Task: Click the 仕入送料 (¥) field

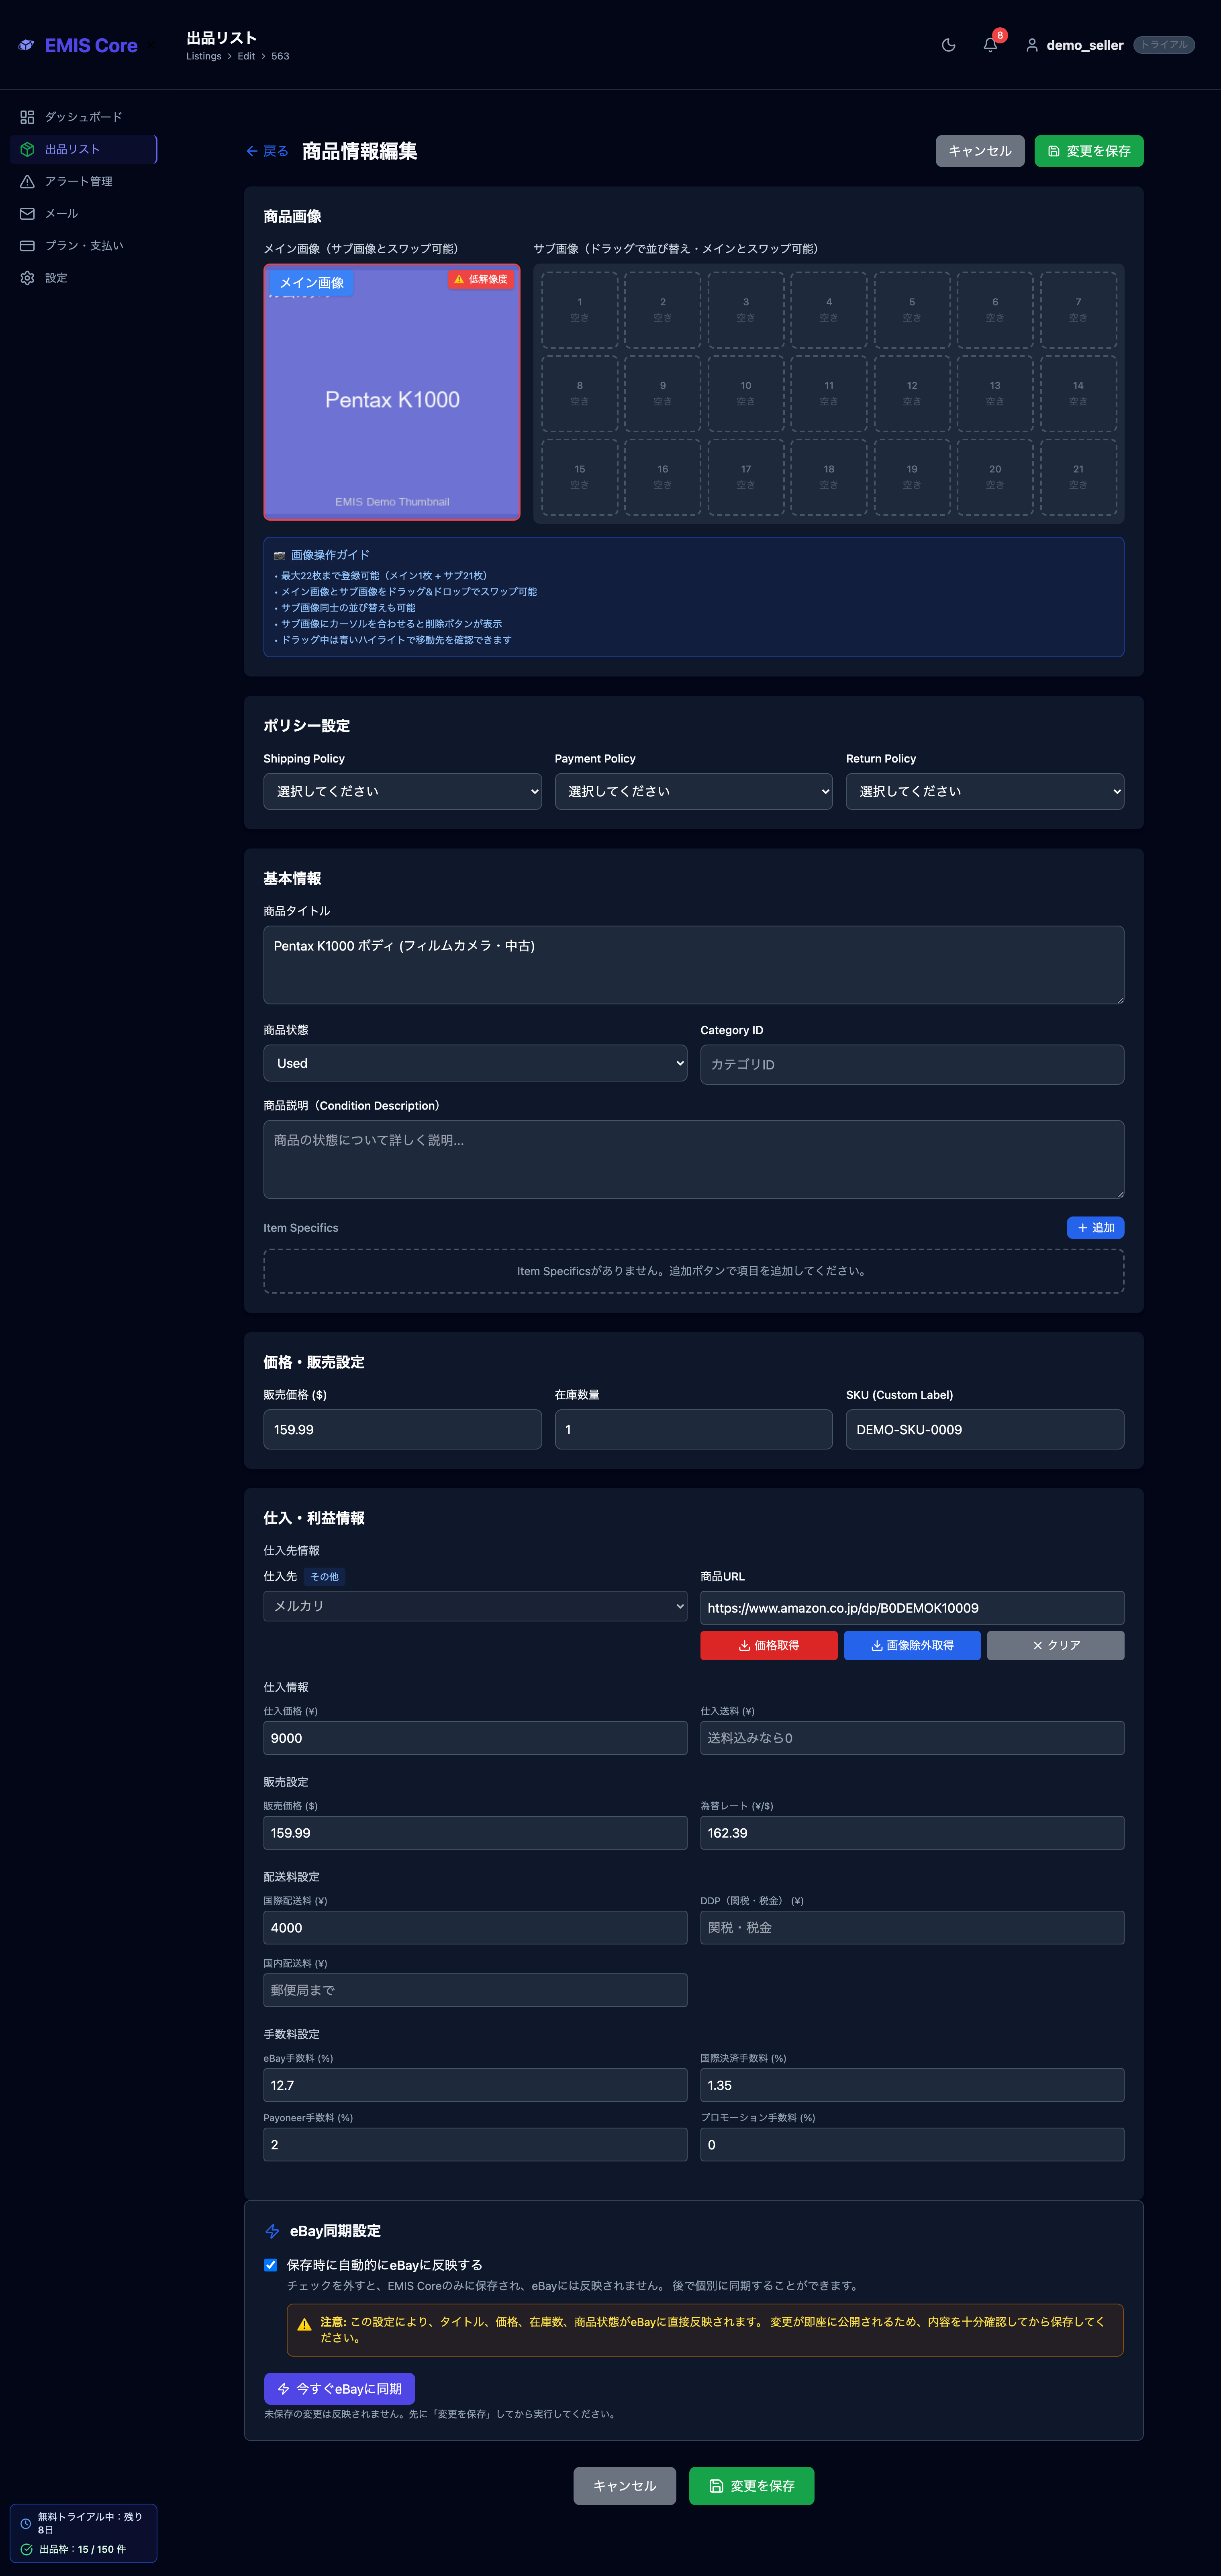Action: 912,1738
